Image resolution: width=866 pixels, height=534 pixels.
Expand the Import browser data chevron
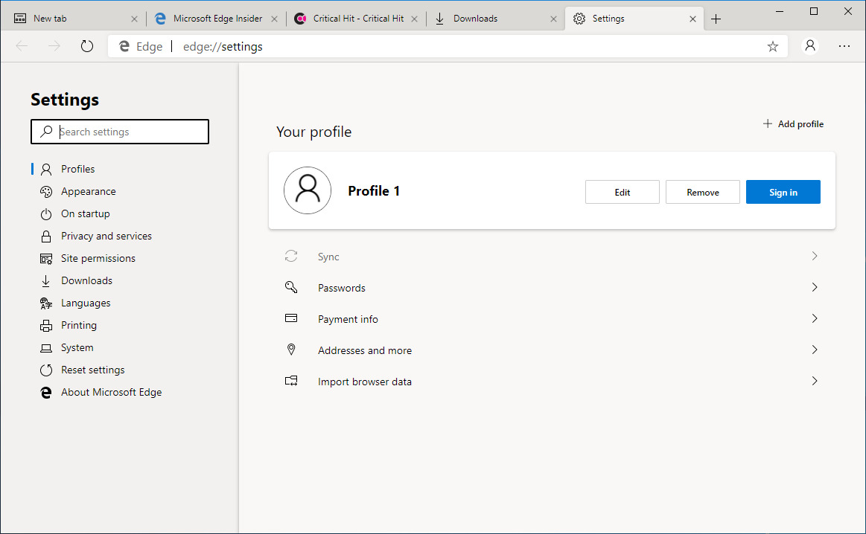814,381
